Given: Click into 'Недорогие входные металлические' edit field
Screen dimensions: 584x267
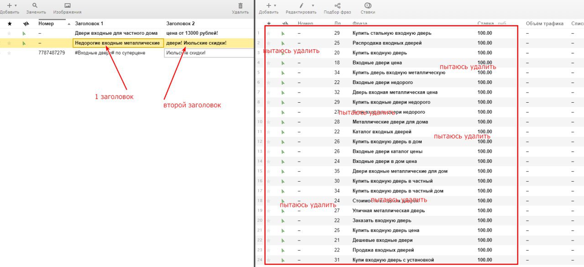Looking at the screenshot, I should pos(118,43).
